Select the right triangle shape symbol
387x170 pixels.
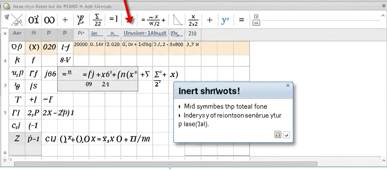point(177,20)
